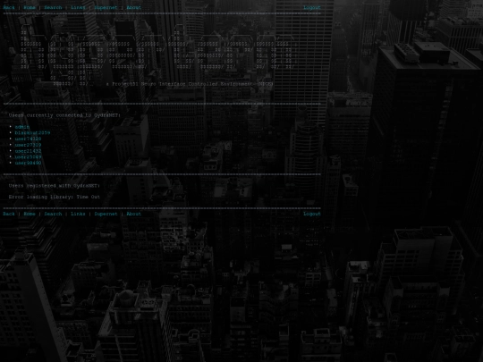Click the 'Users registered with CydraNET:' heading
The height and width of the screenshot is (362, 483).
tap(55, 186)
